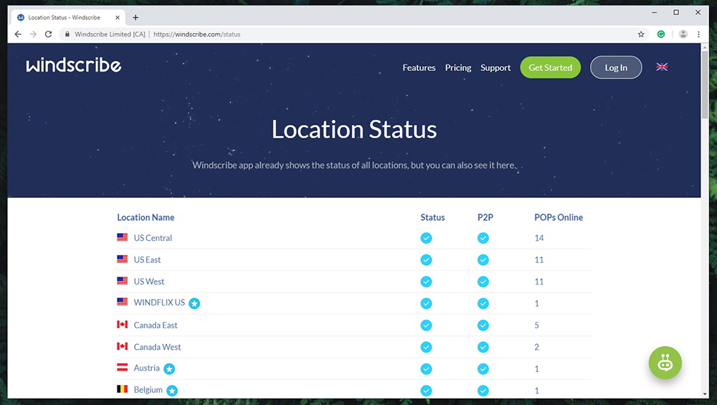This screenshot has width=717, height=405.
Task: Click the Austrian flag icon
Action: 122,366
